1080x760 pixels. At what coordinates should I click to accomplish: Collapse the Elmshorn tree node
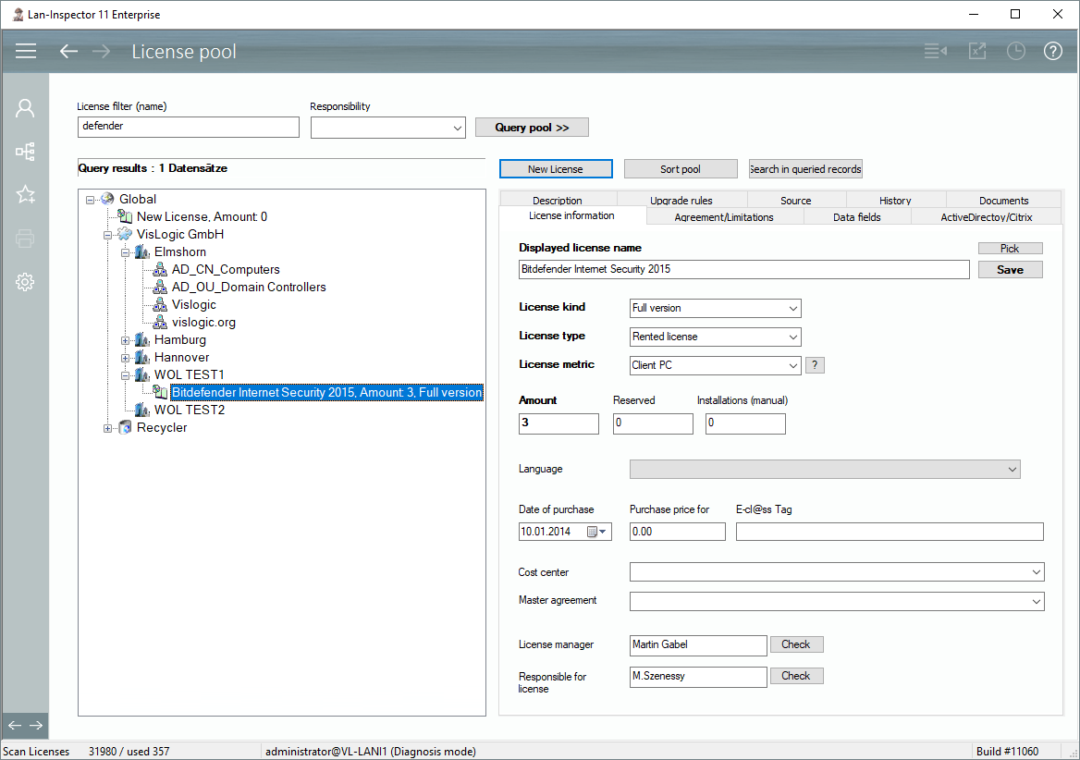126,252
